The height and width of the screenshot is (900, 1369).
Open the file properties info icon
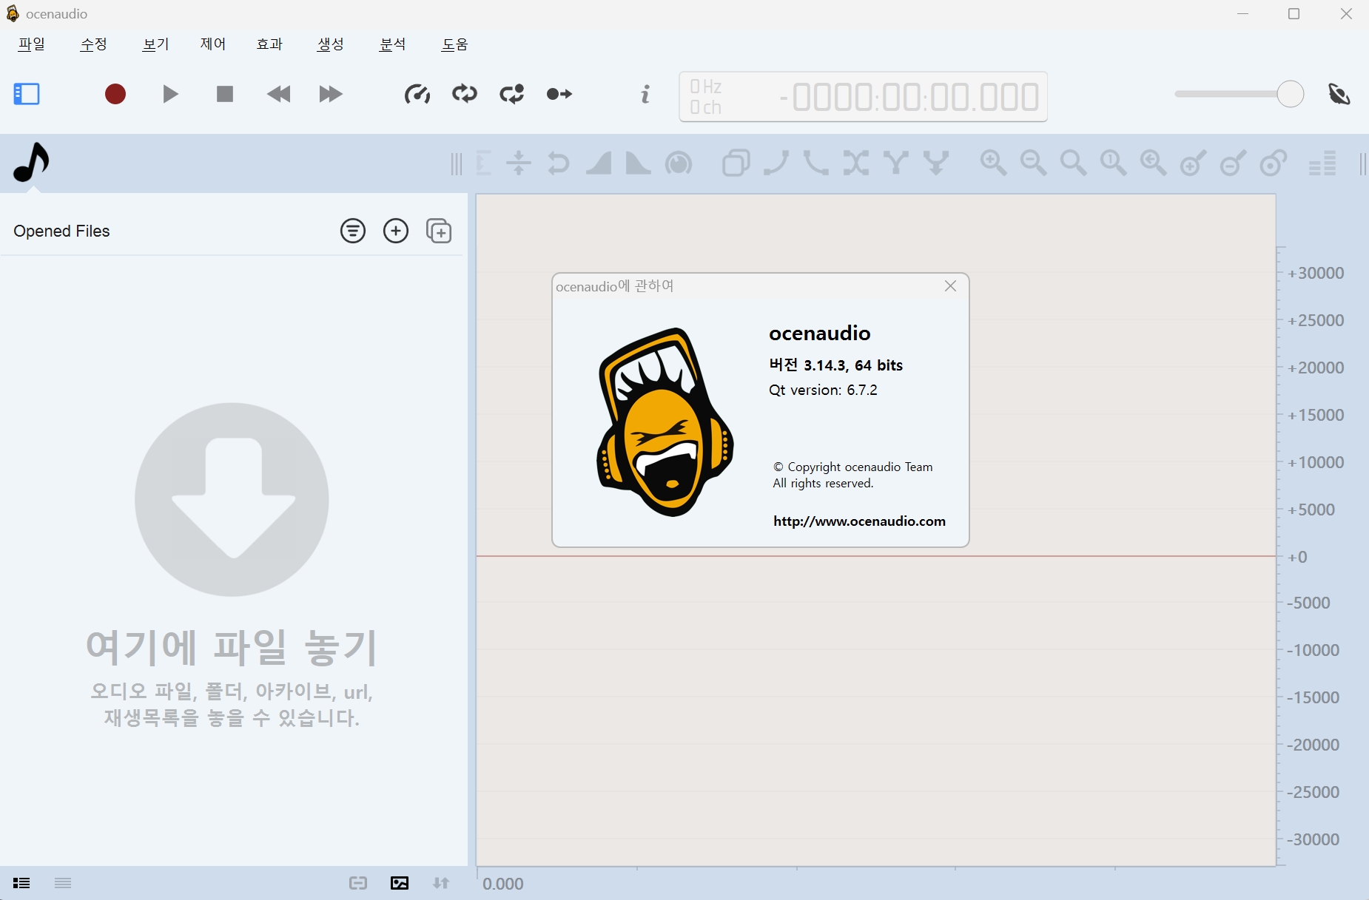[x=645, y=94]
